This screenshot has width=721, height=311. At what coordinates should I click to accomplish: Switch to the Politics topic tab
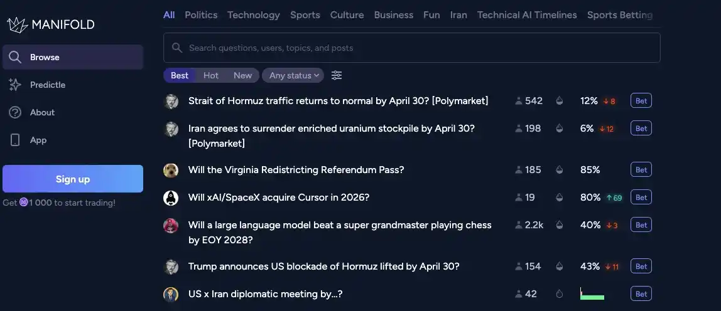click(201, 14)
